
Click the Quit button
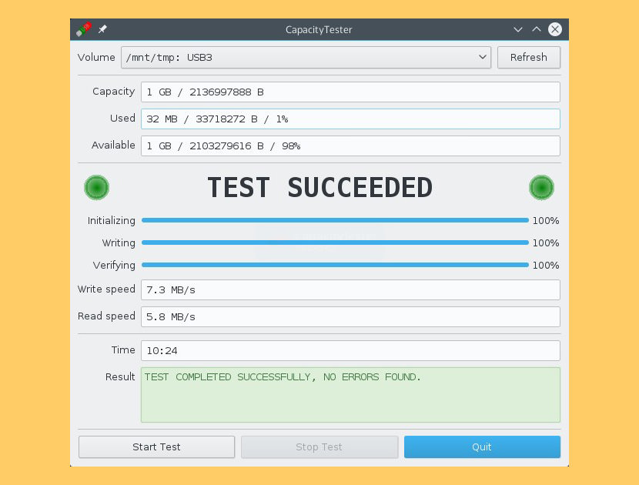tap(482, 447)
